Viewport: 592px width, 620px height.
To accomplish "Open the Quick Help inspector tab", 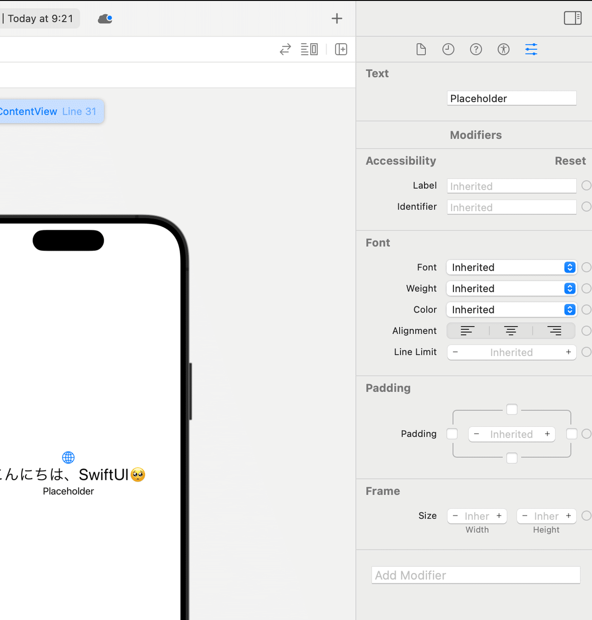I will point(476,49).
